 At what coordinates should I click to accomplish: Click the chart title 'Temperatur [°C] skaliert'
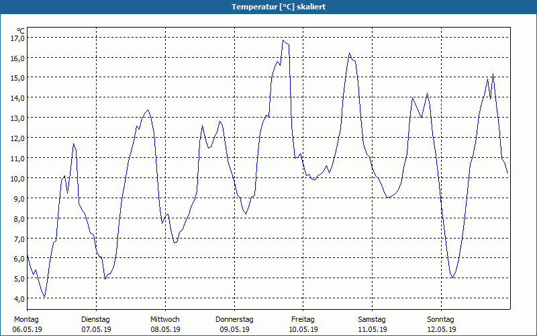click(x=279, y=7)
